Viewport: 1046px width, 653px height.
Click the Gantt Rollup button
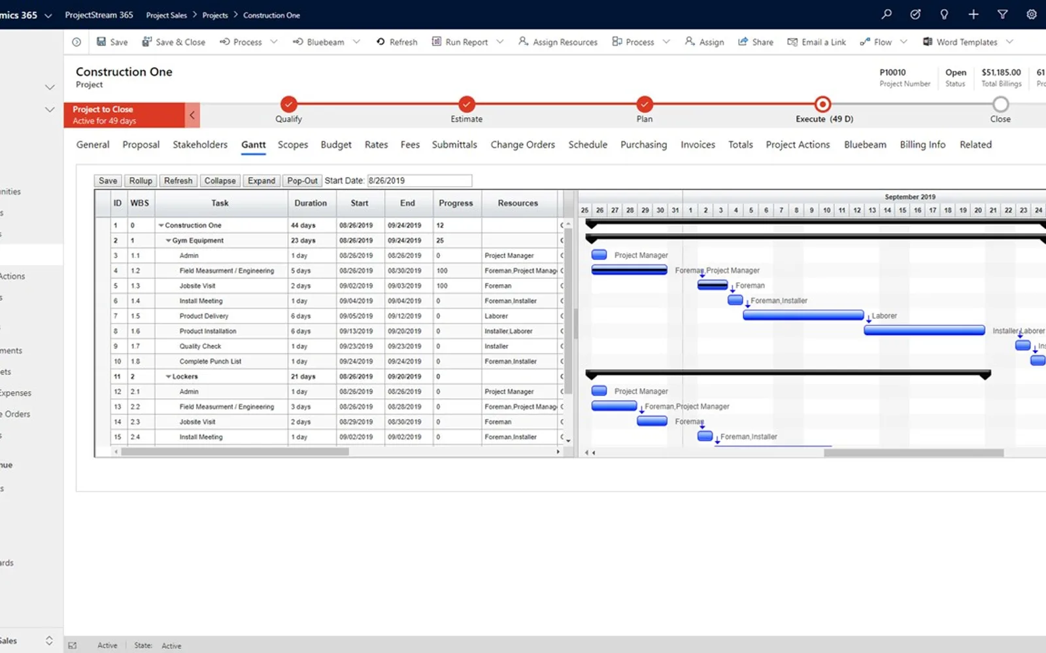(141, 181)
